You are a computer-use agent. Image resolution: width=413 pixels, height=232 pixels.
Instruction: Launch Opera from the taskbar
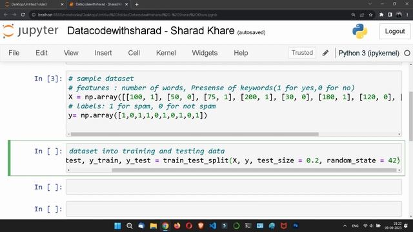click(x=189, y=226)
